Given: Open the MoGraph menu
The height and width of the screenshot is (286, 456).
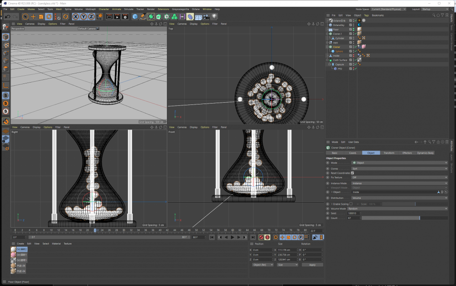Looking at the screenshot, I should pyautogui.click(x=91, y=9).
